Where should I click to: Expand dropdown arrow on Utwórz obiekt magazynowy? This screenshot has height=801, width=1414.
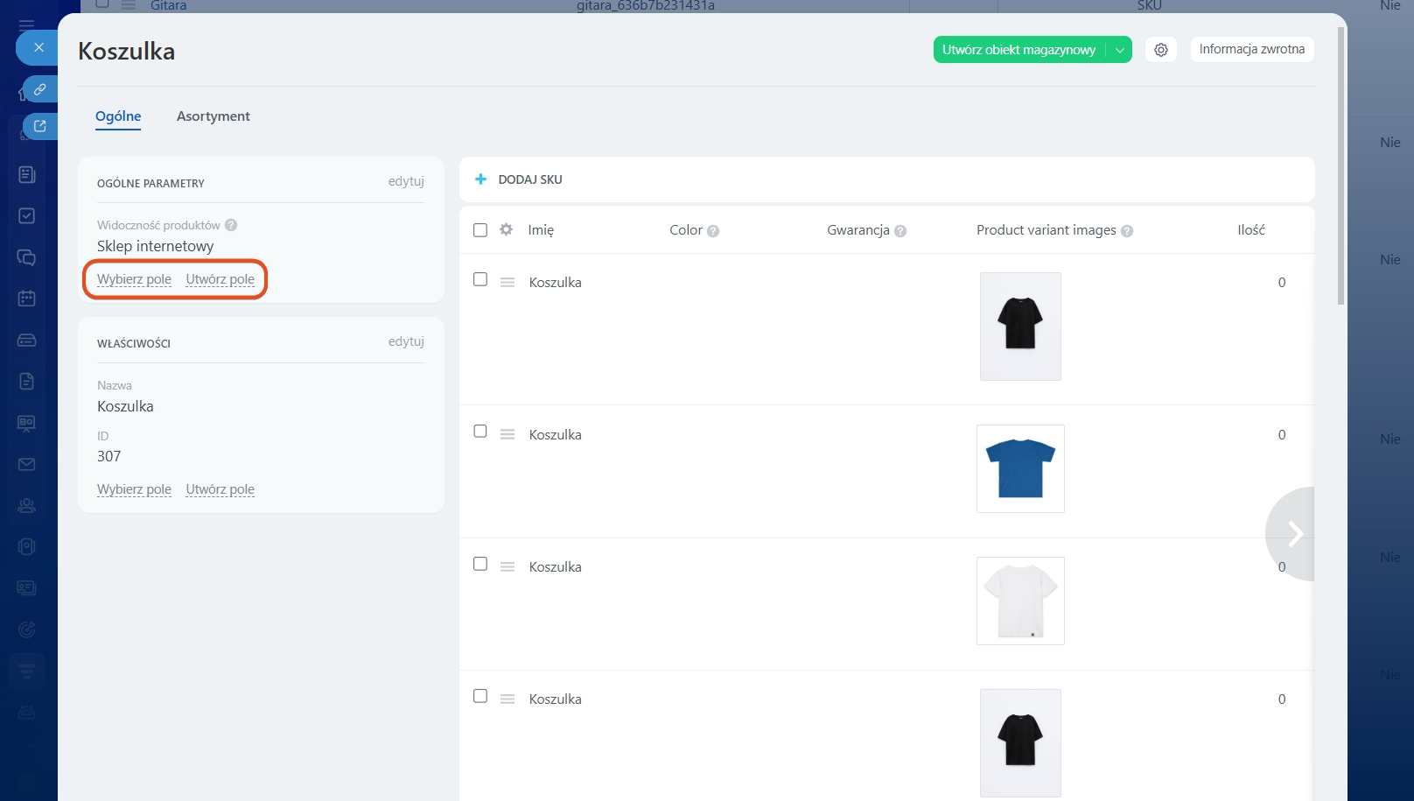(x=1119, y=50)
